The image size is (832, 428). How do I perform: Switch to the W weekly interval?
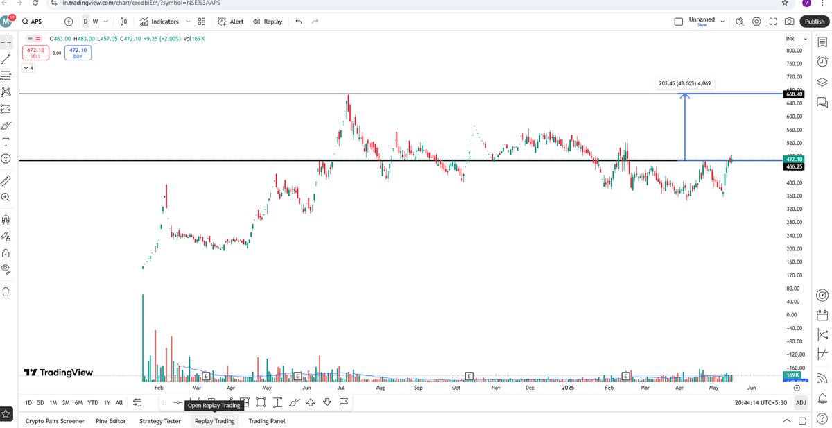coord(95,22)
